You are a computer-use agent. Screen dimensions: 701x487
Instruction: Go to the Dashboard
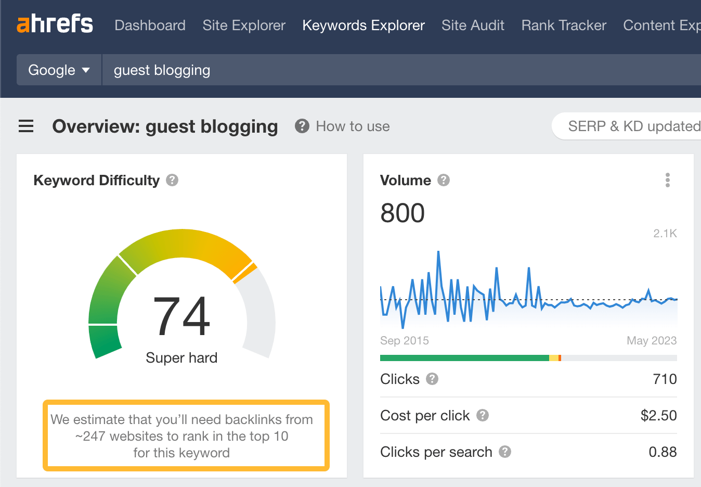(x=150, y=25)
